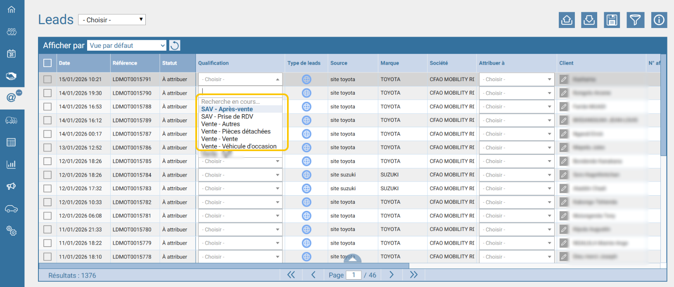
Task: Go to the first page
Action: (x=291, y=275)
